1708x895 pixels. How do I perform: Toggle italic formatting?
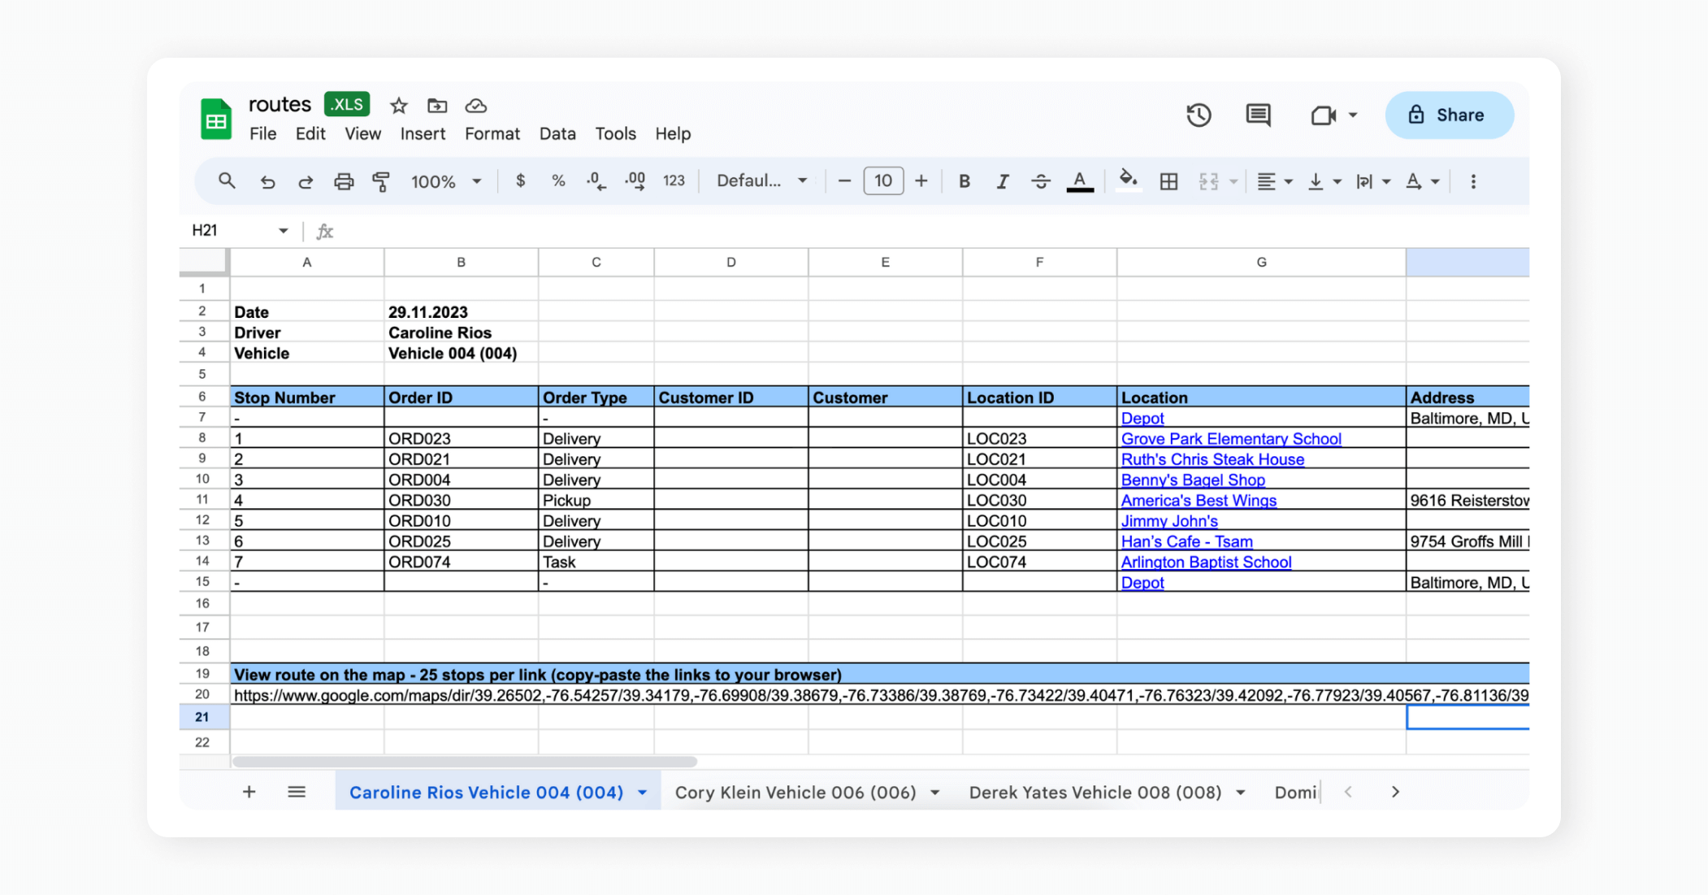coord(1002,181)
